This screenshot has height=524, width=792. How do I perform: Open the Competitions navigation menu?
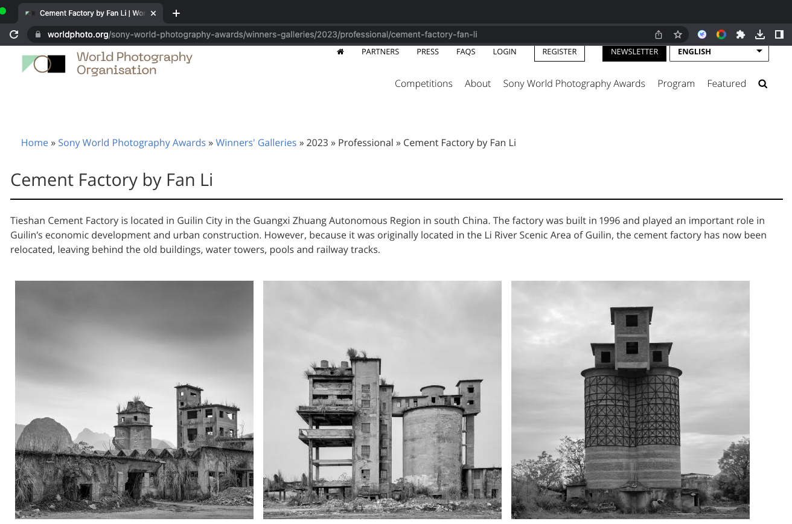423,84
